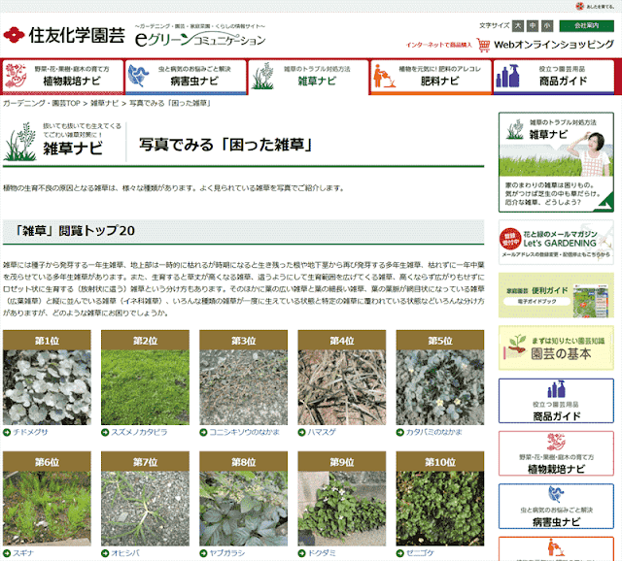
Task: Follow the ヤブガラシ text link
Action: (226, 553)
